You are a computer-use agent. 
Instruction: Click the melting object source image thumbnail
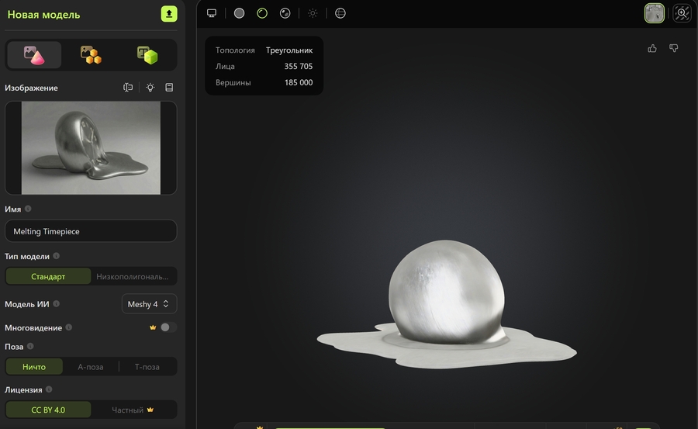pos(91,148)
